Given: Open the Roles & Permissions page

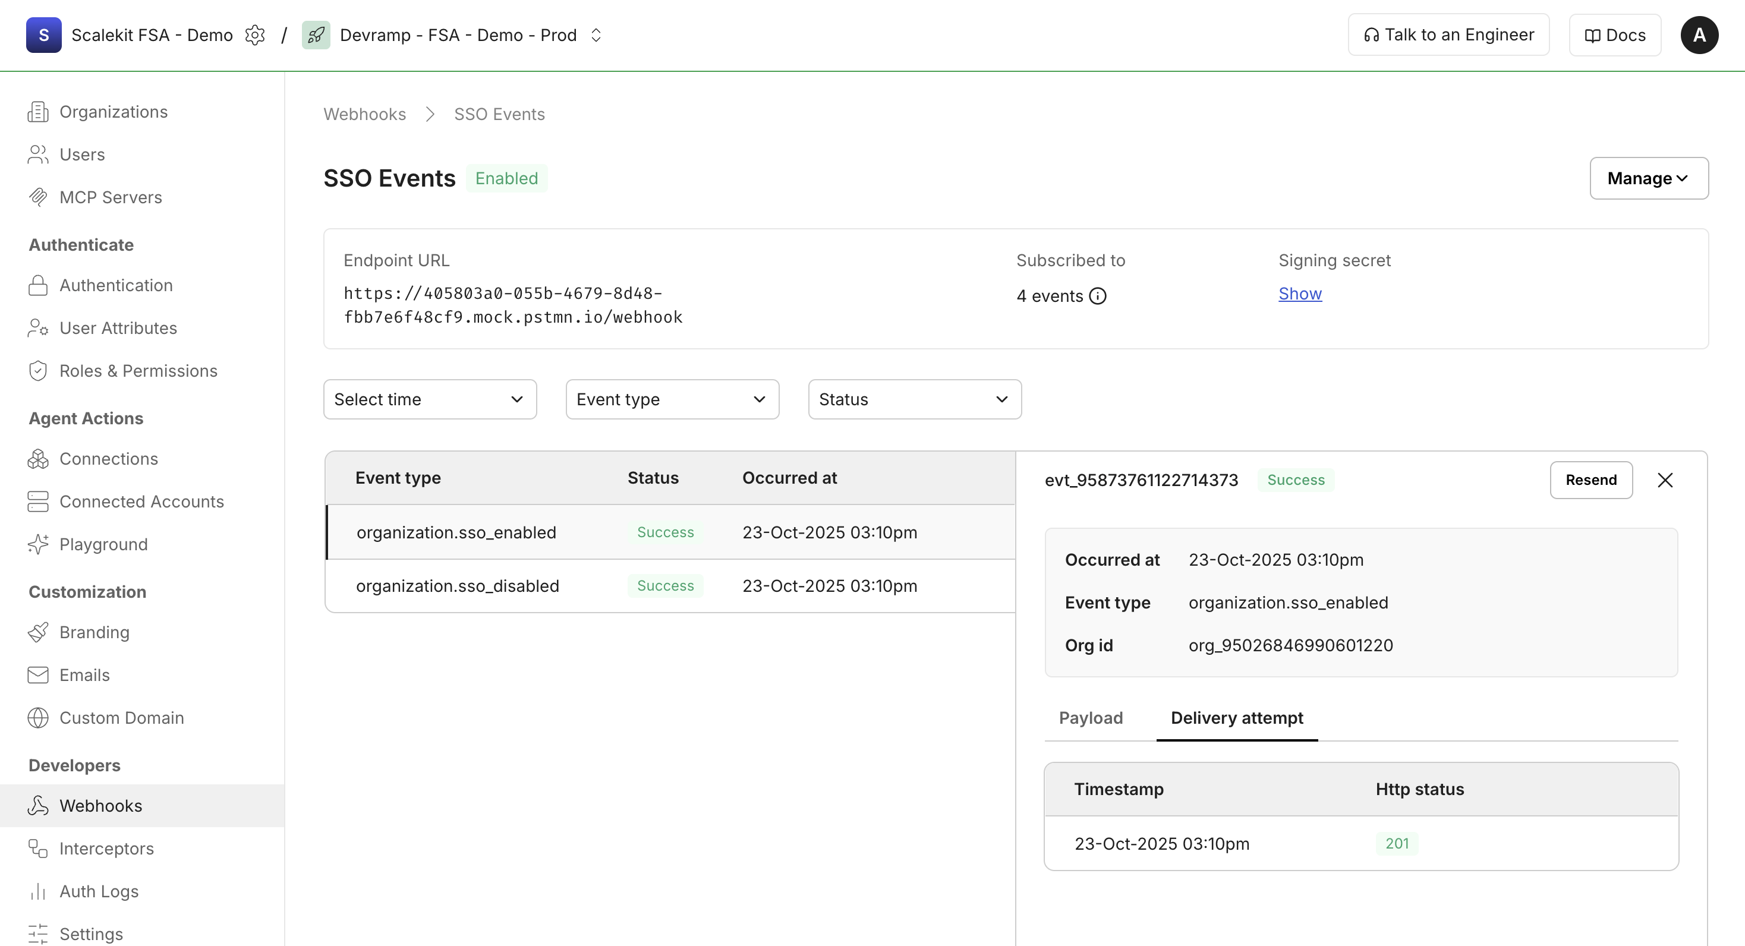Looking at the screenshot, I should (138, 371).
